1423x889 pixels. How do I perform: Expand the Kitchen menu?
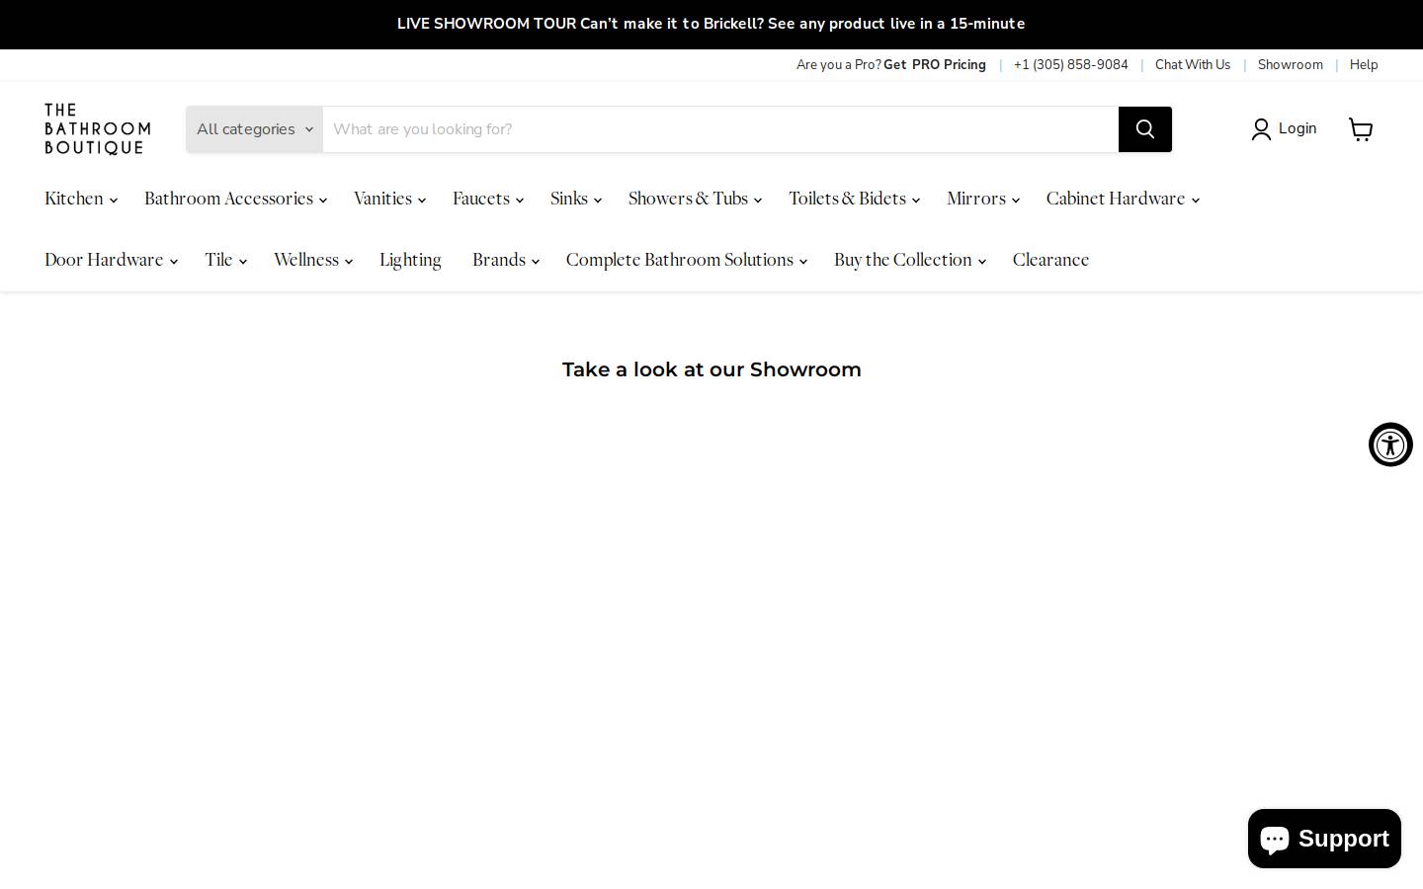[x=81, y=199]
